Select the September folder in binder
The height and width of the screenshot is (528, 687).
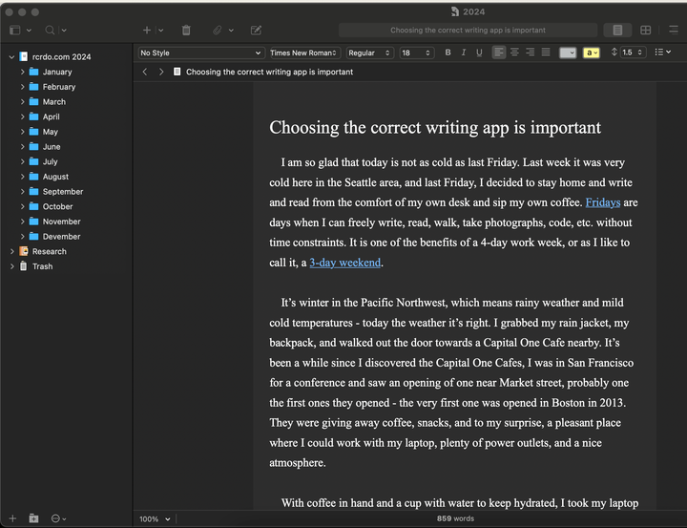tap(62, 191)
